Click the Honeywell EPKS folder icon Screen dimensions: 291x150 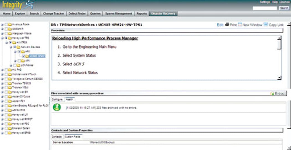10,133
